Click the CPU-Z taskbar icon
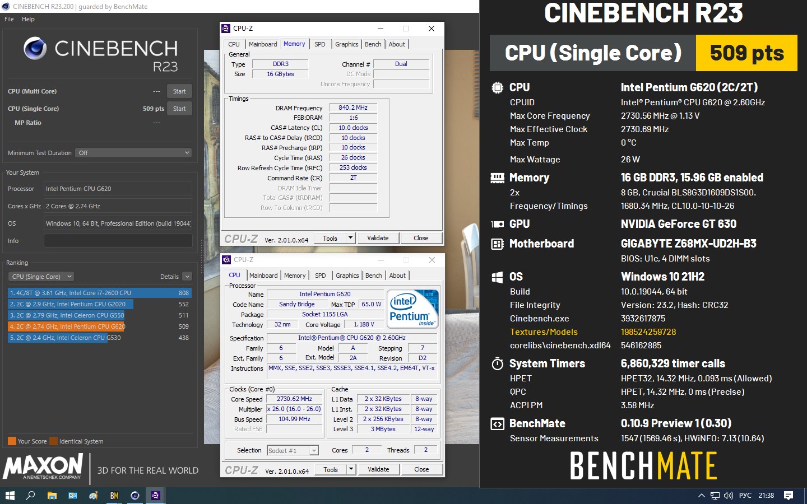The width and height of the screenshot is (807, 504). click(156, 496)
